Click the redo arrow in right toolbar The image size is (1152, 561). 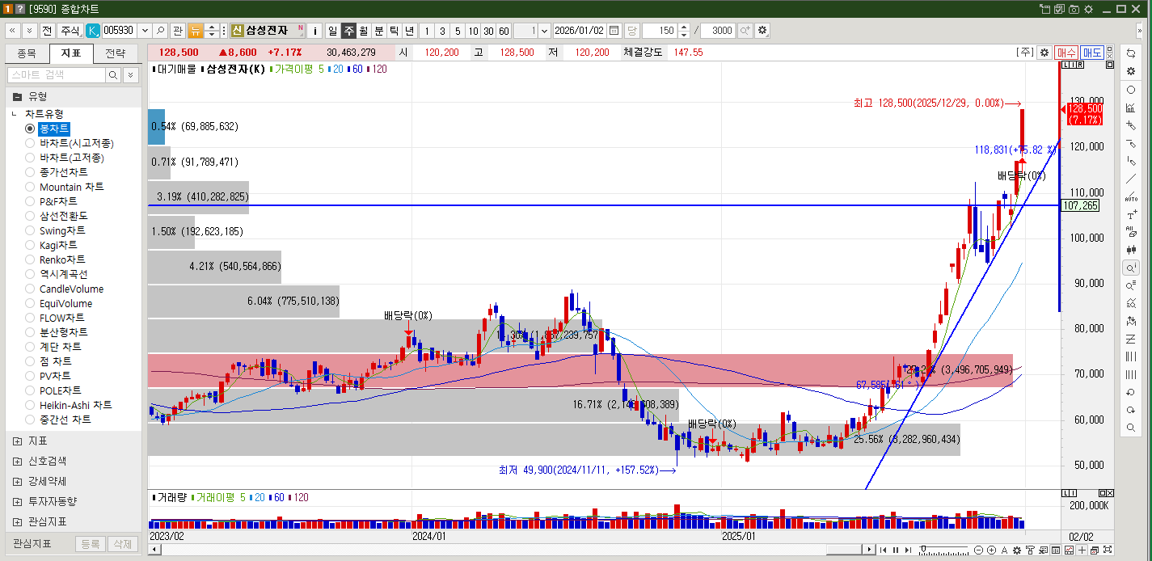pyautogui.click(x=1131, y=410)
